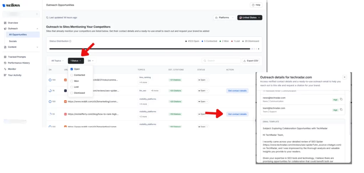Open the Platforms dropdown

225,17
